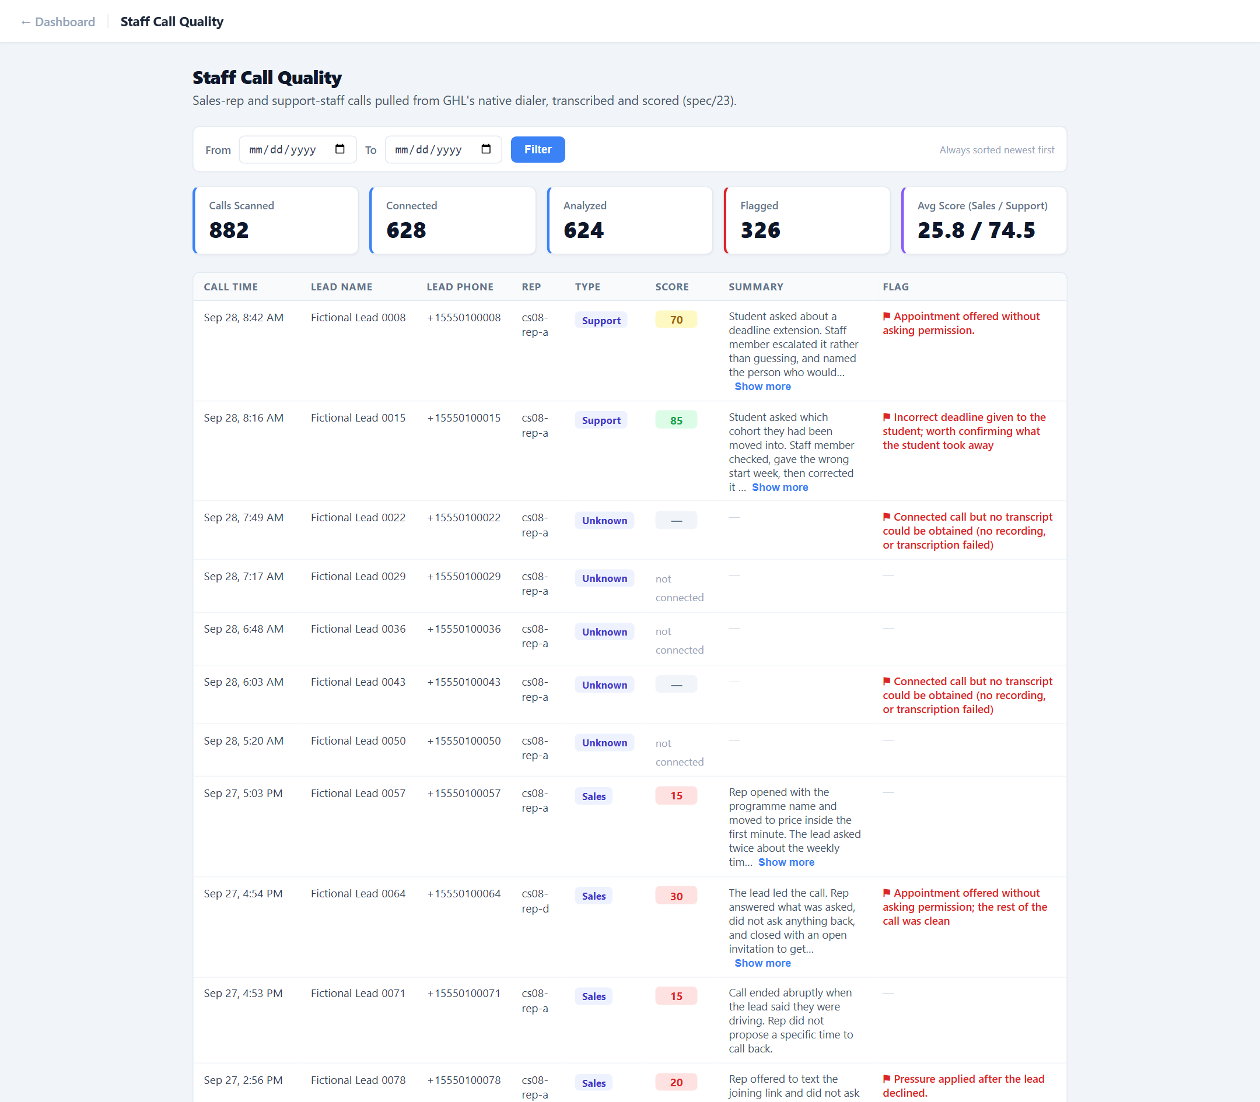Image resolution: width=1260 pixels, height=1102 pixels.
Task: Expand summary for Fictional Lead 0057 with Show more
Action: 786,862
